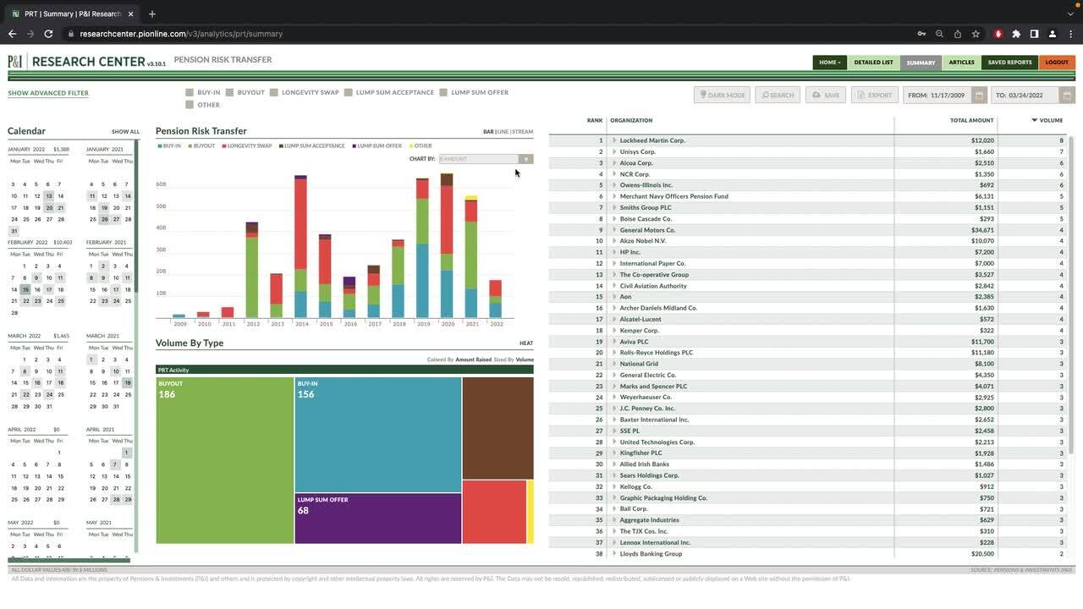Click the purple Lump Sum Offer treemap block
The width and height of the screenshot is (1083, 609).
[x=378, y=518]
